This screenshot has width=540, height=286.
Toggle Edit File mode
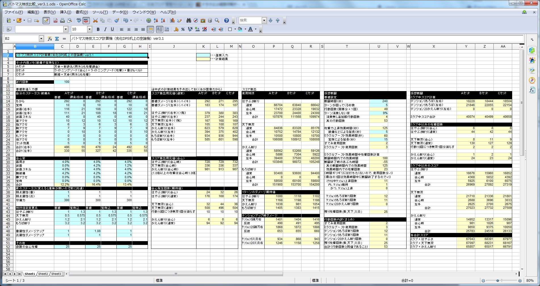click(x=46, y=20)
